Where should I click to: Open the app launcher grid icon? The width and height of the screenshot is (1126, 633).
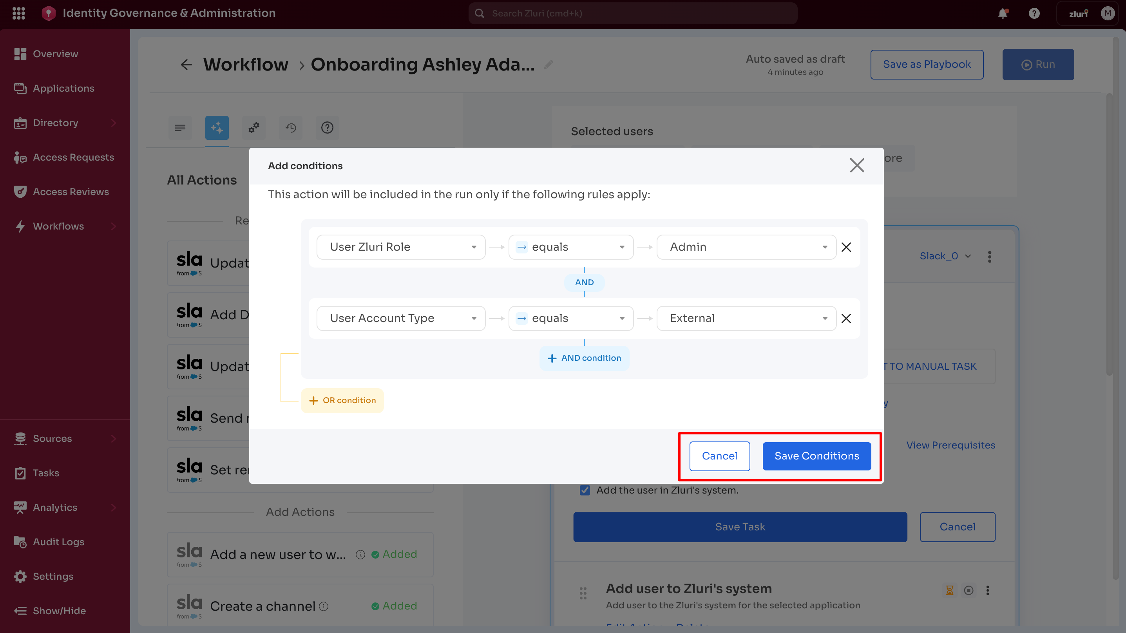point(19,13)
